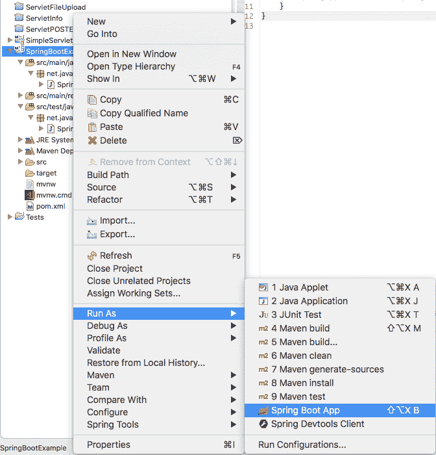Click the Maven Dependencies library icon
Screen dimensions: 436x455
click(30, 151)
